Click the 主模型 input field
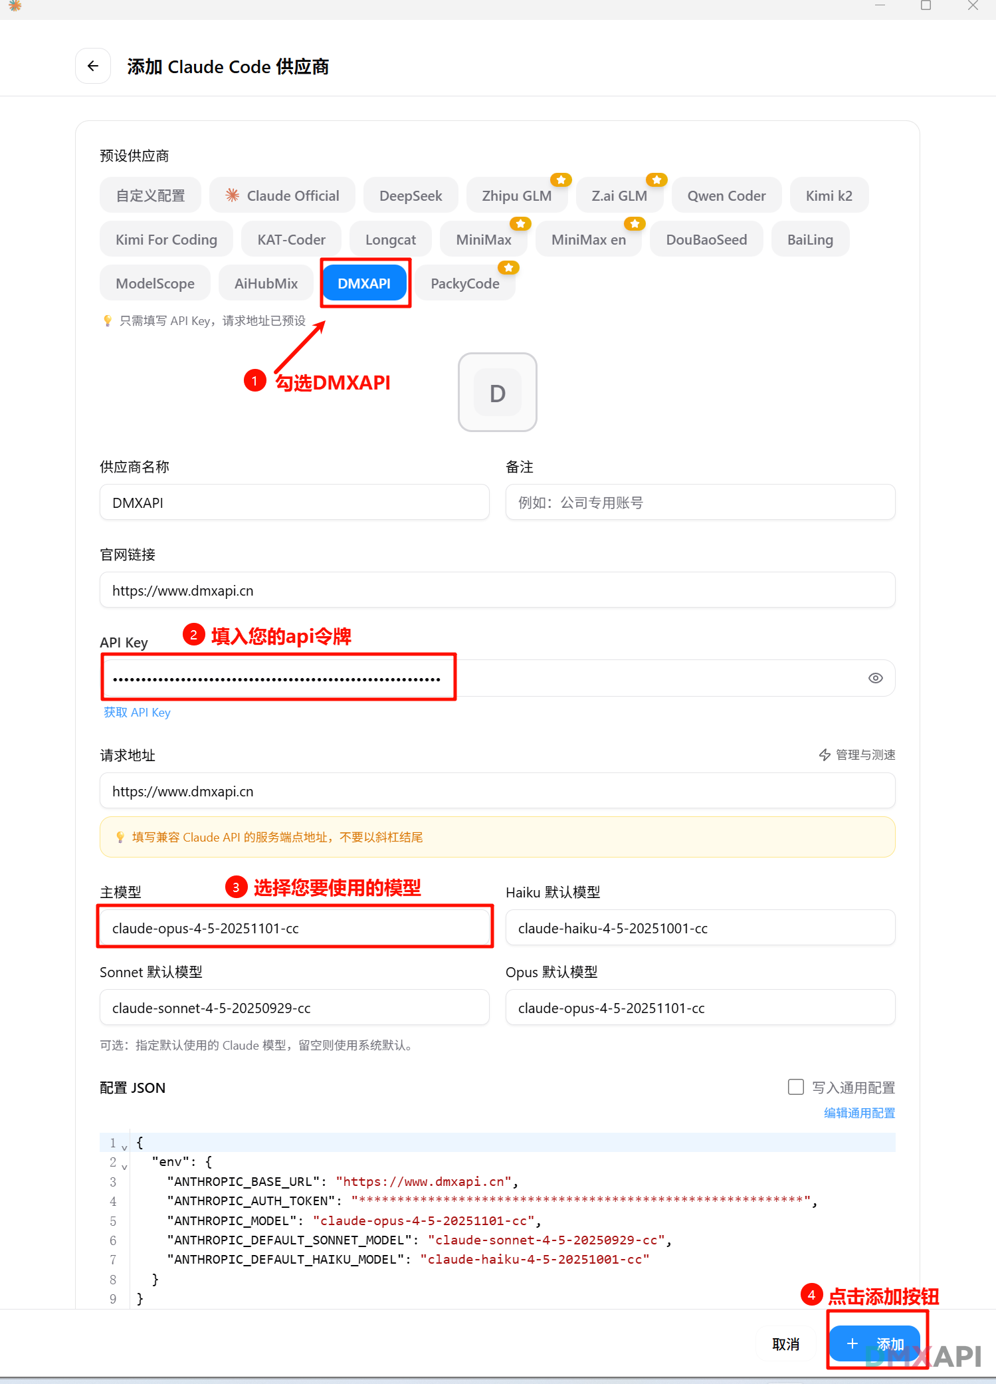This screenshot has height=1384, width=996. (x=294, y=928)
